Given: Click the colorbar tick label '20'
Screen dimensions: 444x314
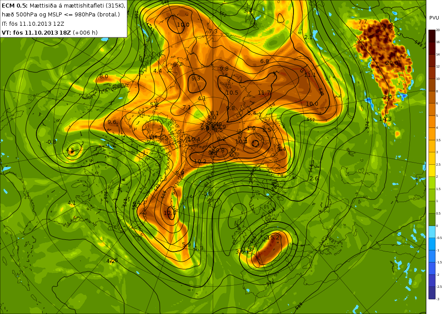Looking at the screenshot, I should coord(438,30).
